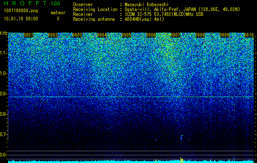257x163 pixels.
Task: Click the 0807 time marker
Action: coord(175,35)
